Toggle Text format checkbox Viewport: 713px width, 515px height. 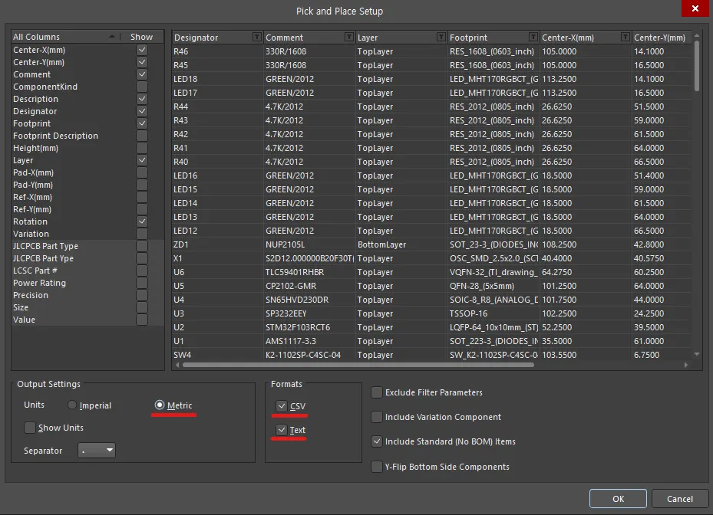[x=282, y=430]
